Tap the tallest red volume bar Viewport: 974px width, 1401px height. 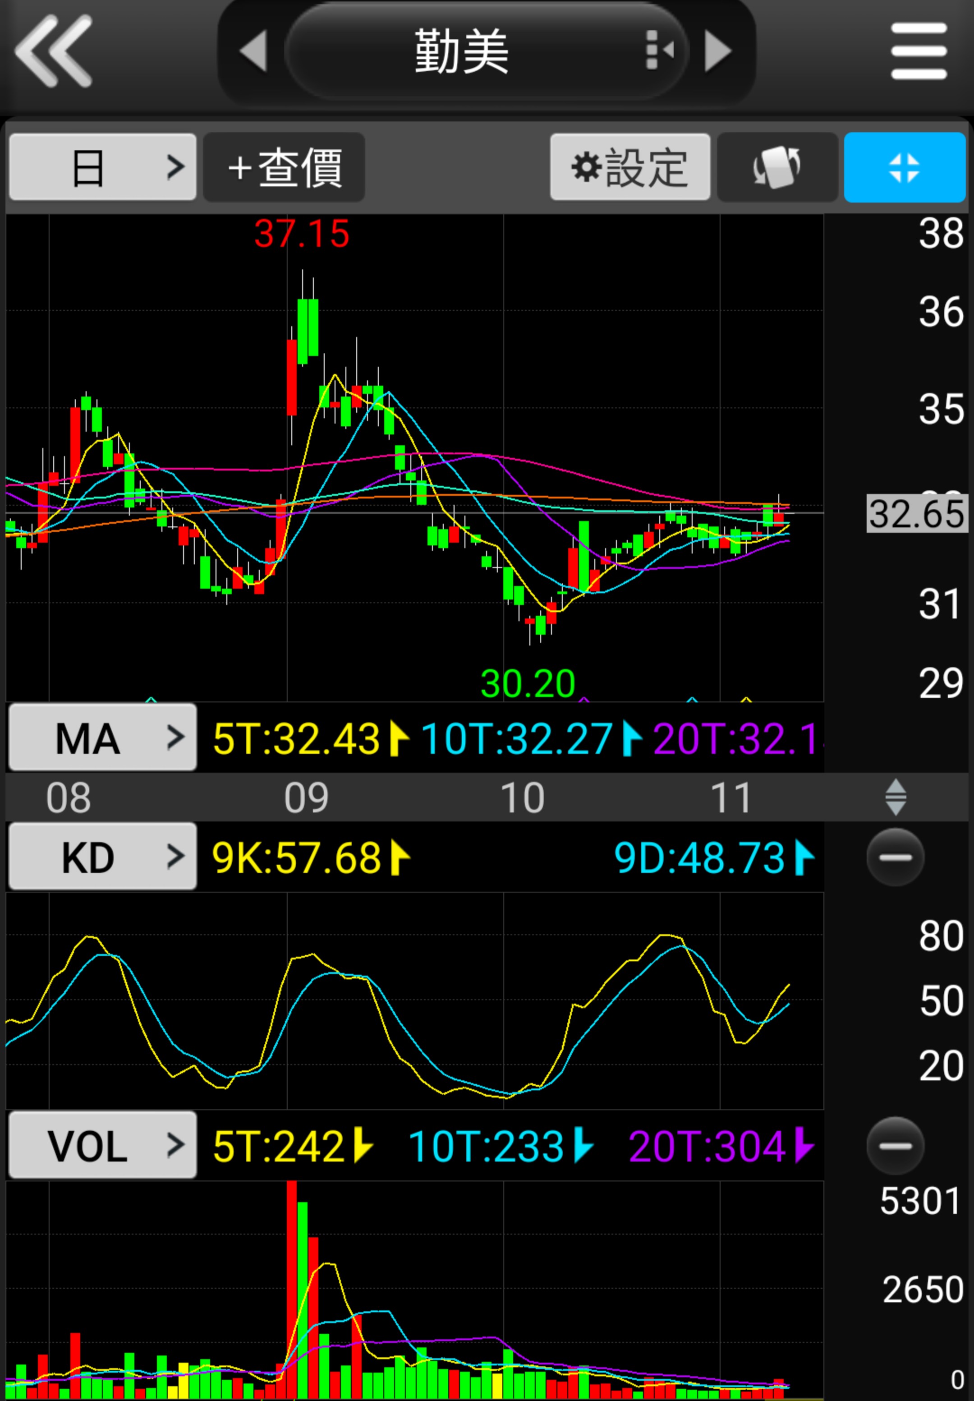[x=292, y=1289]
